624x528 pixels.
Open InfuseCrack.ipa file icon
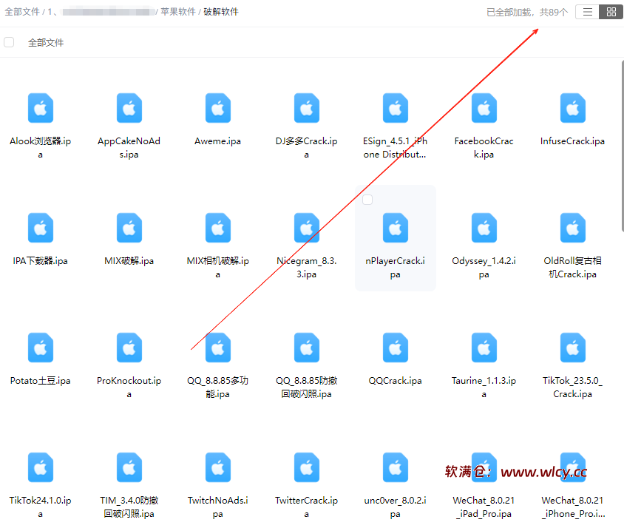[573, 108]
